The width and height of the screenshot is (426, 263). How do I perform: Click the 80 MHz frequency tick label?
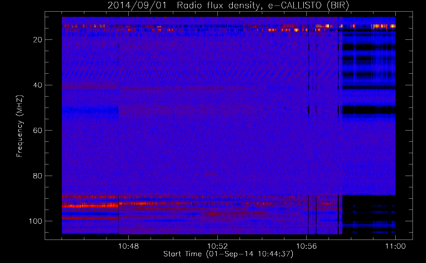coord(38,176)
